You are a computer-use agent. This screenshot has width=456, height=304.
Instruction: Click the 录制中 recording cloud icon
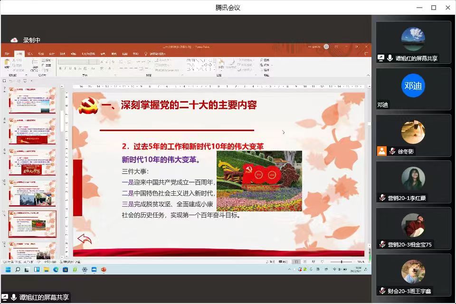(x=15, y=40)
